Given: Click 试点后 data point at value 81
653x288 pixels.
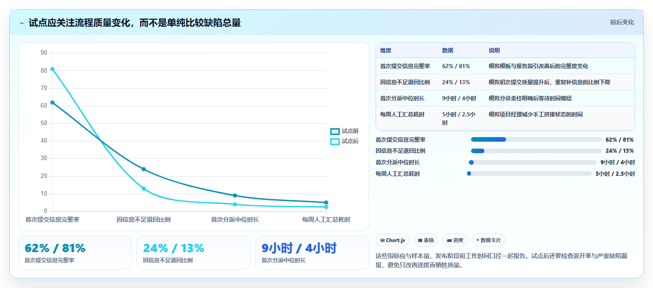Looking at the screenshot, I should click(x=53, y=69).
